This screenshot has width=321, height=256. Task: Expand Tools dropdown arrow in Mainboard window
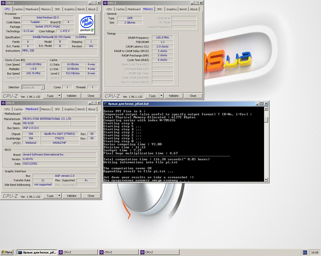point(59,196)
